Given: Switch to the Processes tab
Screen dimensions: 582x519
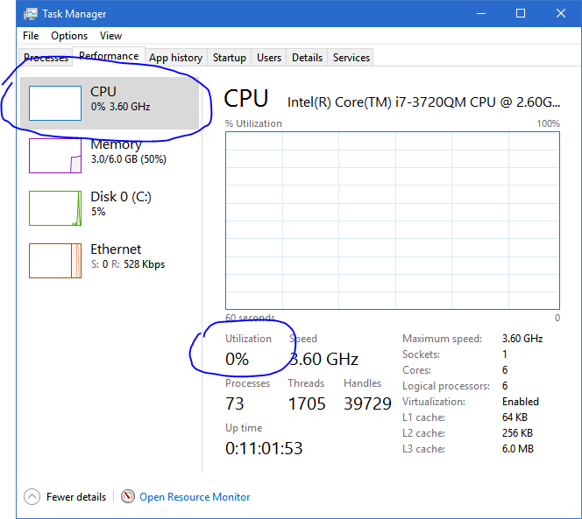Looking at the screenshot, I should [46, 58].
